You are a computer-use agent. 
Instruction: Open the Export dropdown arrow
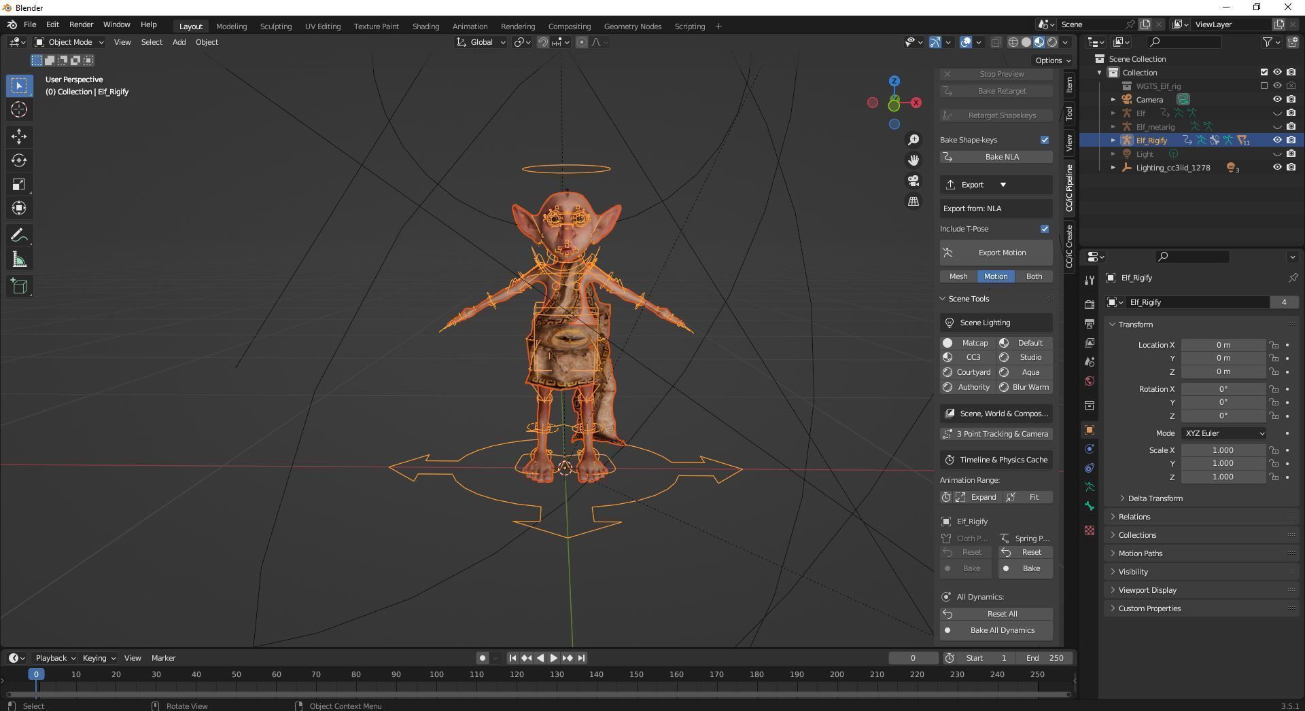(x=1003, y=185)
